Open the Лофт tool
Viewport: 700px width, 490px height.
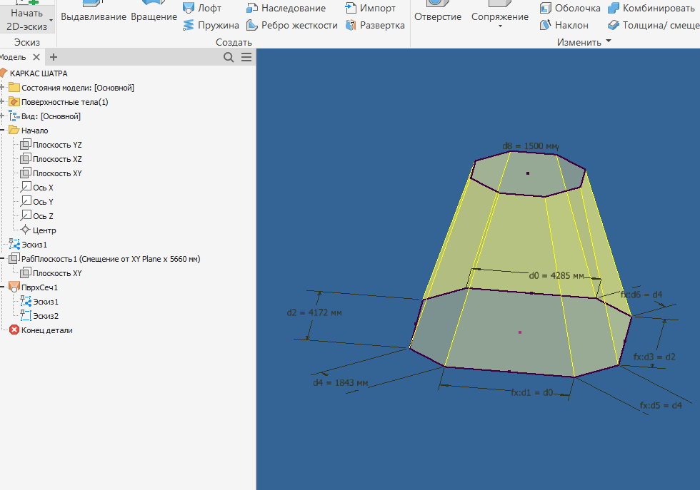click(x=203, y=8)
